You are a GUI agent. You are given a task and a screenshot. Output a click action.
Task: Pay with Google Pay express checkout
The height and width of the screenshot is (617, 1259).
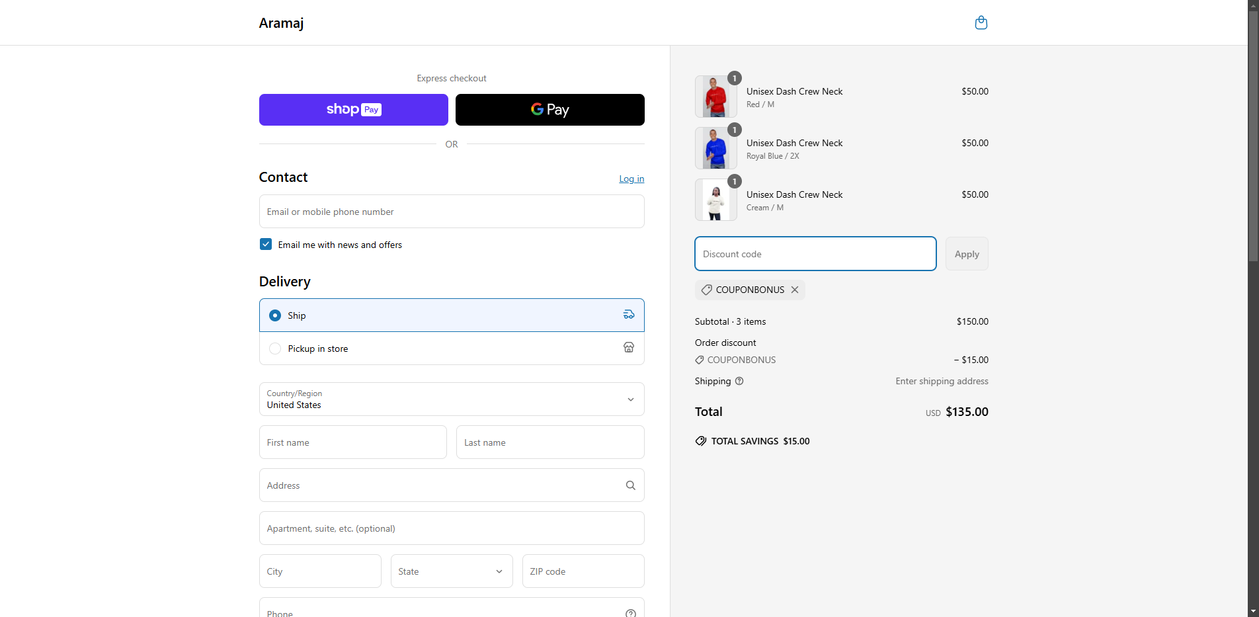point(550,110)
